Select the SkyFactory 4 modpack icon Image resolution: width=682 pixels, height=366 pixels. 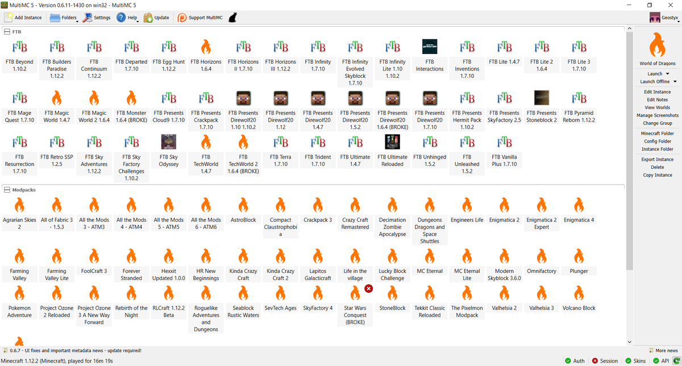point(318,293)
